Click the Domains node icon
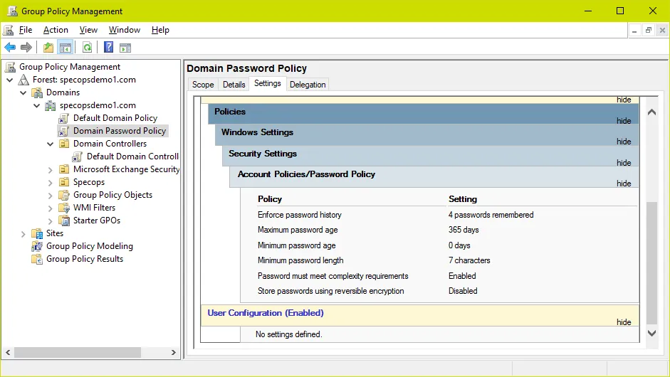Screen dimensions: 670x377 tap(37, 92)
